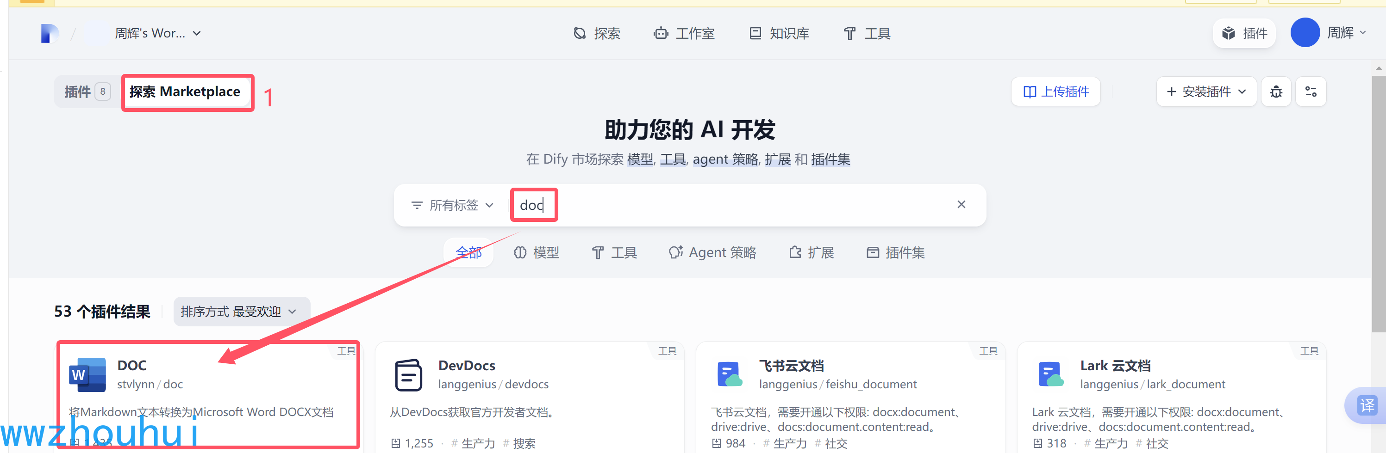Click the 搜索 tag on DevDocs card
The image size is (1386, 453).
pos(519,444)
